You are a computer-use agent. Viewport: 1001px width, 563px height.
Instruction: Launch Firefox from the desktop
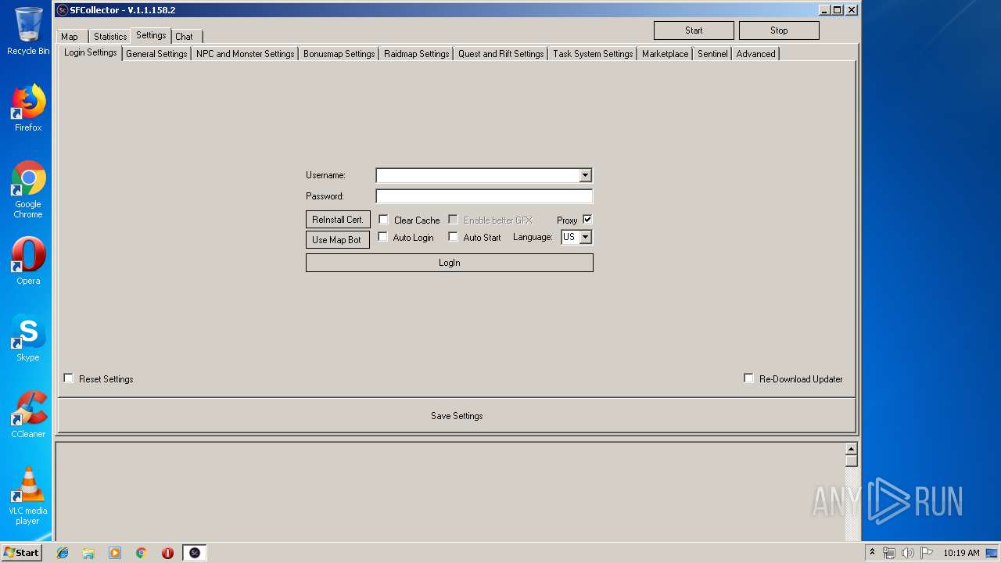(27, 108)
